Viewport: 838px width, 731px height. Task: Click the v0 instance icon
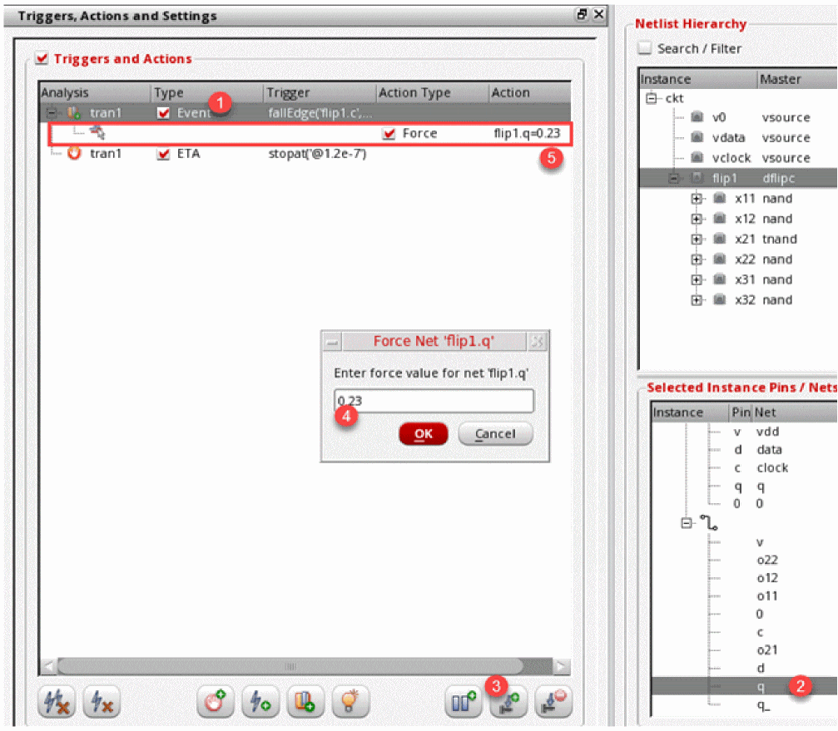[x=697, y=116]
